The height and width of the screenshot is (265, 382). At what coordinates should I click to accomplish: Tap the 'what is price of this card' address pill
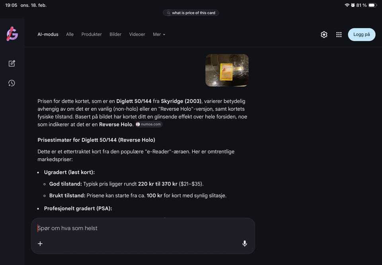tap(191, 13)
